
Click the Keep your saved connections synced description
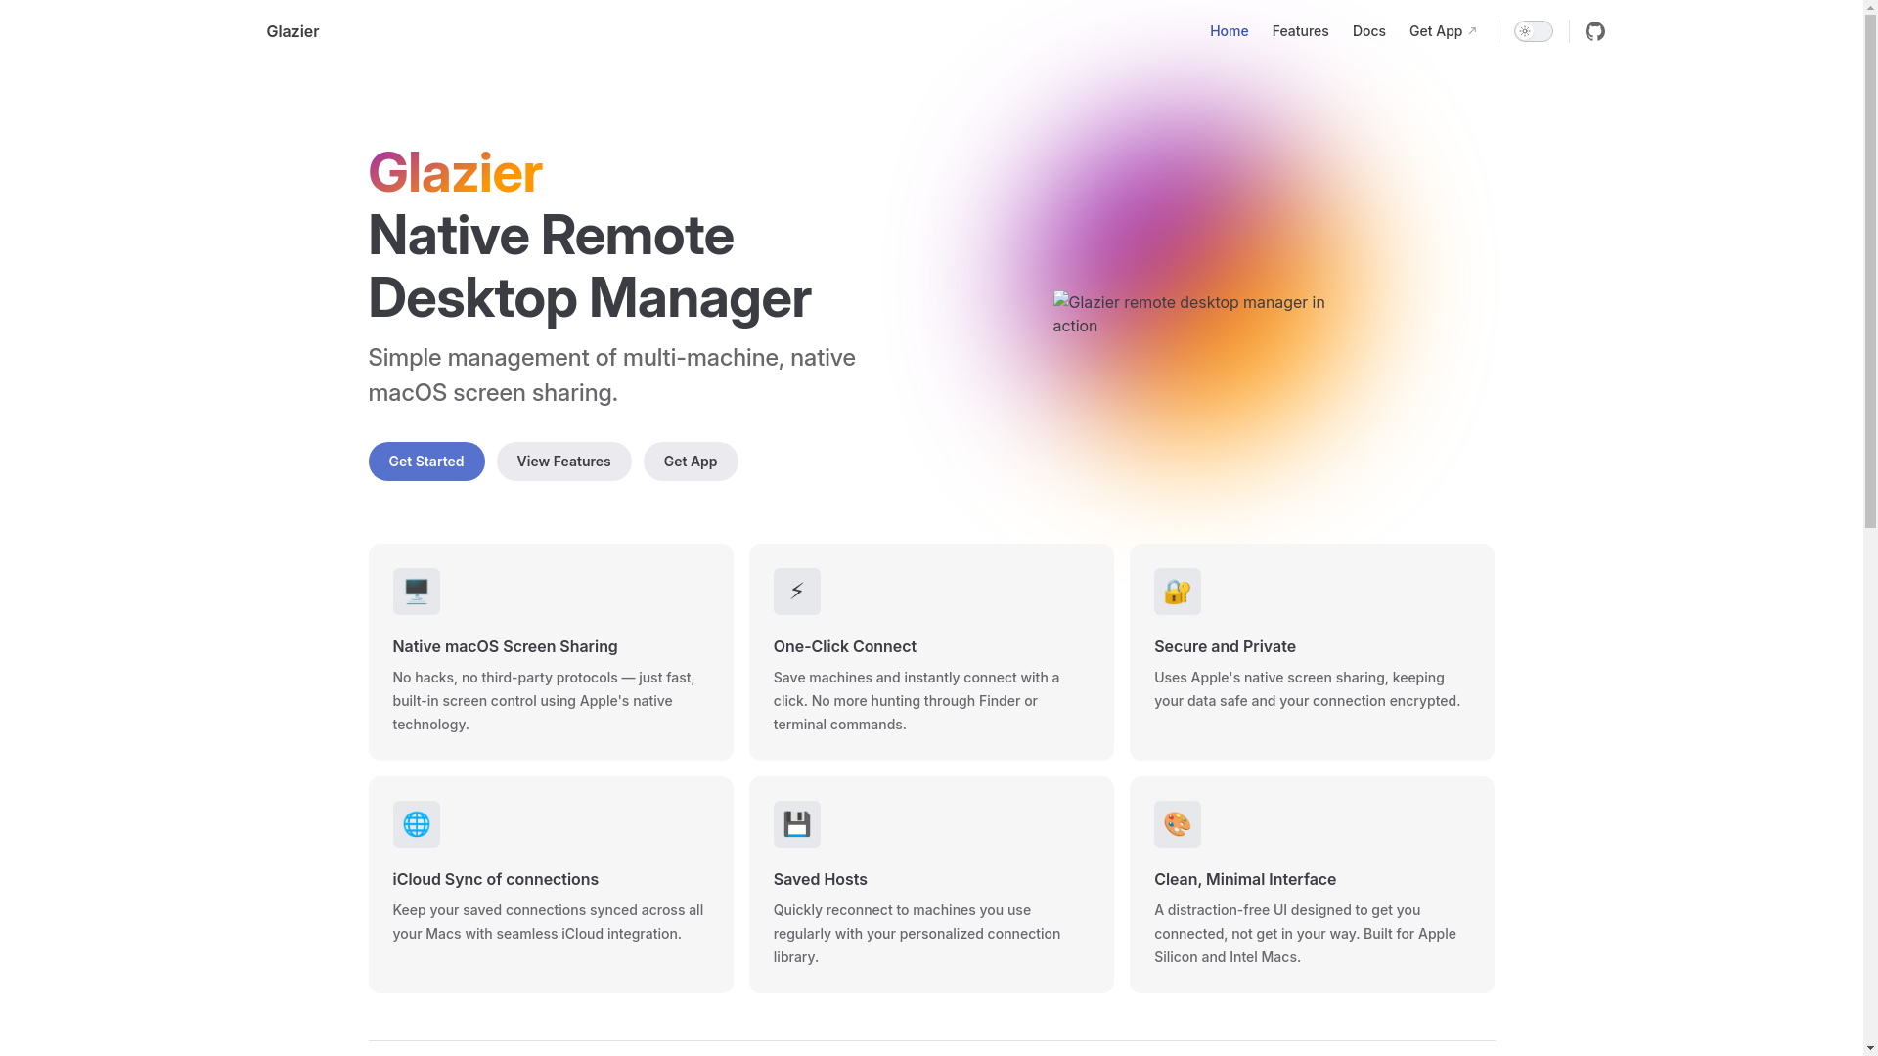548,921
